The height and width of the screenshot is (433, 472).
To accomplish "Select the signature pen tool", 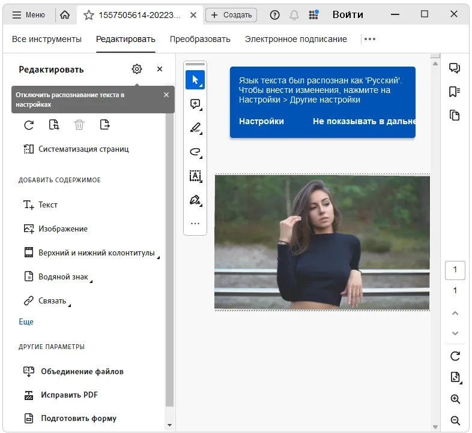I will click(195, 200).
